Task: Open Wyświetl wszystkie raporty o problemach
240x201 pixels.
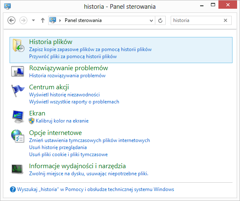Action: [74, 102]
